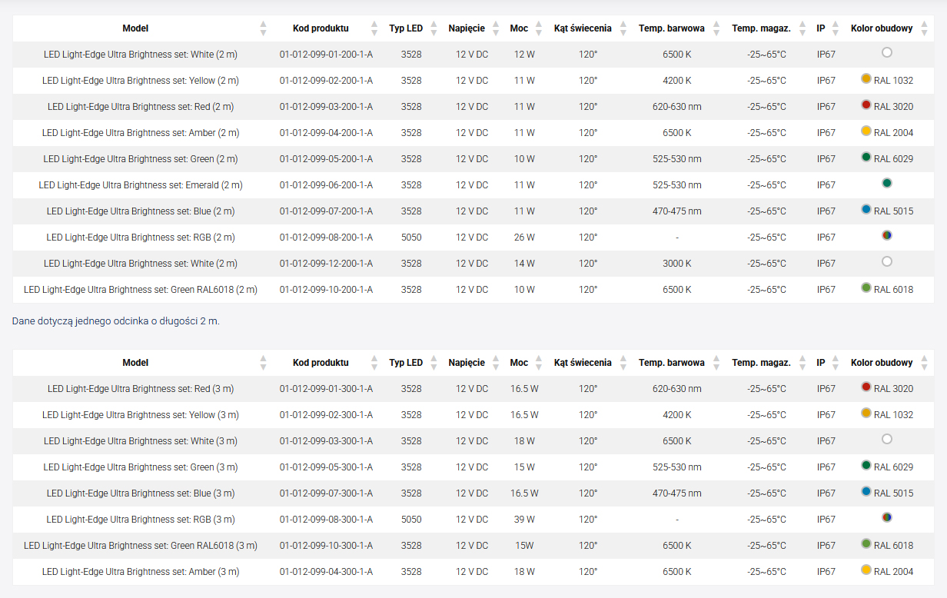Sort first table by Model column arrows

point(264,28)
